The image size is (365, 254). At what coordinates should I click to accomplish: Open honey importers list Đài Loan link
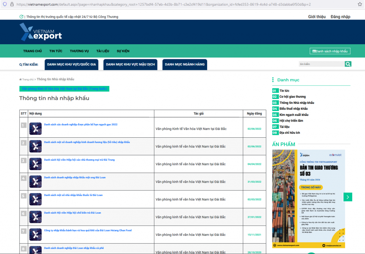tap(75, 177)
